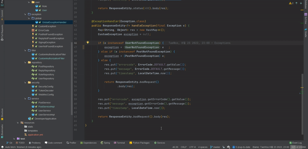Open the Git tool window
This screenshot has height=149, width=308.
[9, 143]
